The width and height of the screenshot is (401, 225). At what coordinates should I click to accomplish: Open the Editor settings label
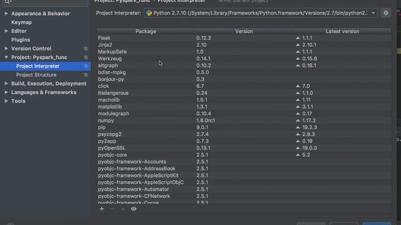tap(19, 31)
